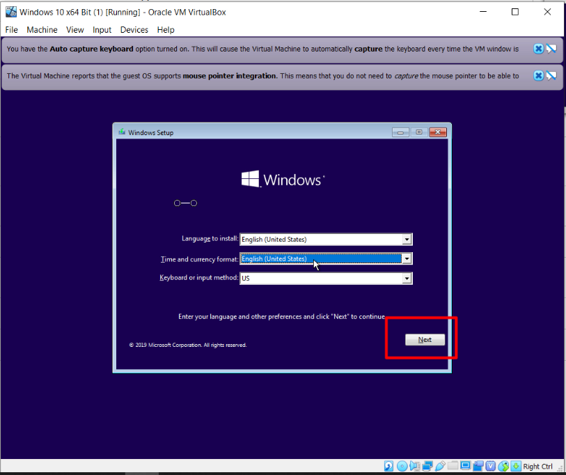Minimize the VirtualBox window

click(x=483, y=12)
